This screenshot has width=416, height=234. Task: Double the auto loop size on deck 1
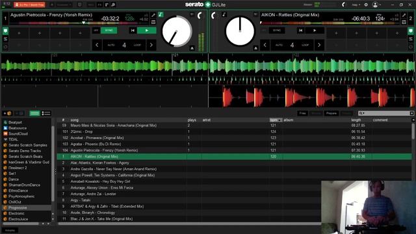click(151, 45)
